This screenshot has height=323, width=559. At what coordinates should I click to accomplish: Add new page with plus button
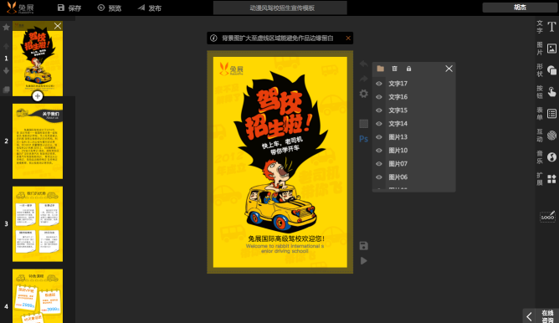click(38, 96)
